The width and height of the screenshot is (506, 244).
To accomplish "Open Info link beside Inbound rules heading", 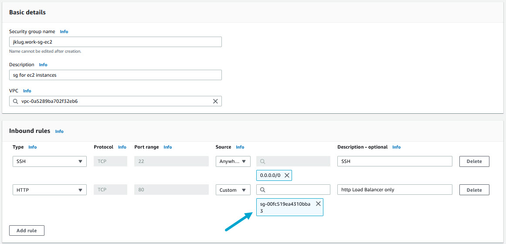I will [x=59, y=131].
